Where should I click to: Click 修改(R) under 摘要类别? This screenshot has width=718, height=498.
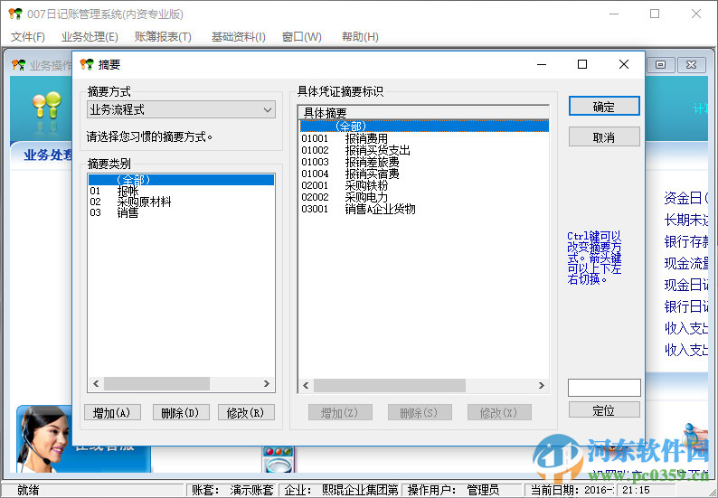(246, 413)
